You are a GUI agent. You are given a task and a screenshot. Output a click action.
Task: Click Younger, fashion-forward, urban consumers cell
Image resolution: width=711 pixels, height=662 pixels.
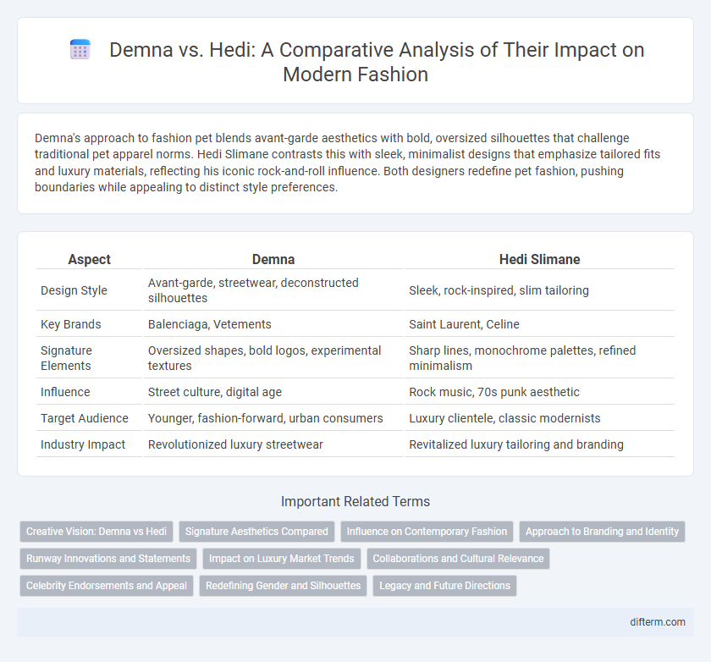273,418
